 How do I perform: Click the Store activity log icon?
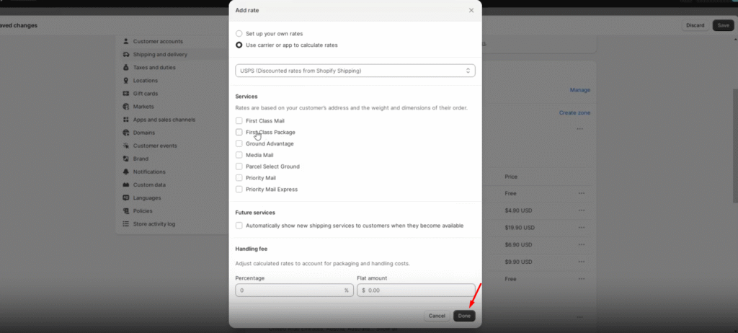tap(125, 223)
